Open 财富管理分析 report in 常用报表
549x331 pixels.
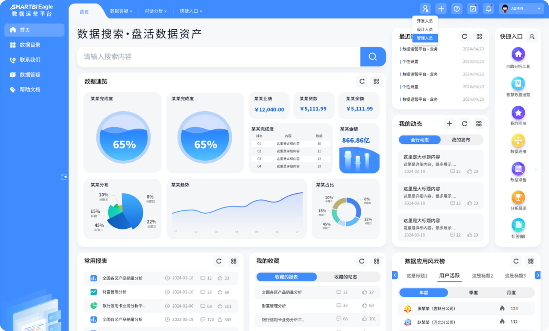(x=114, y=292)
